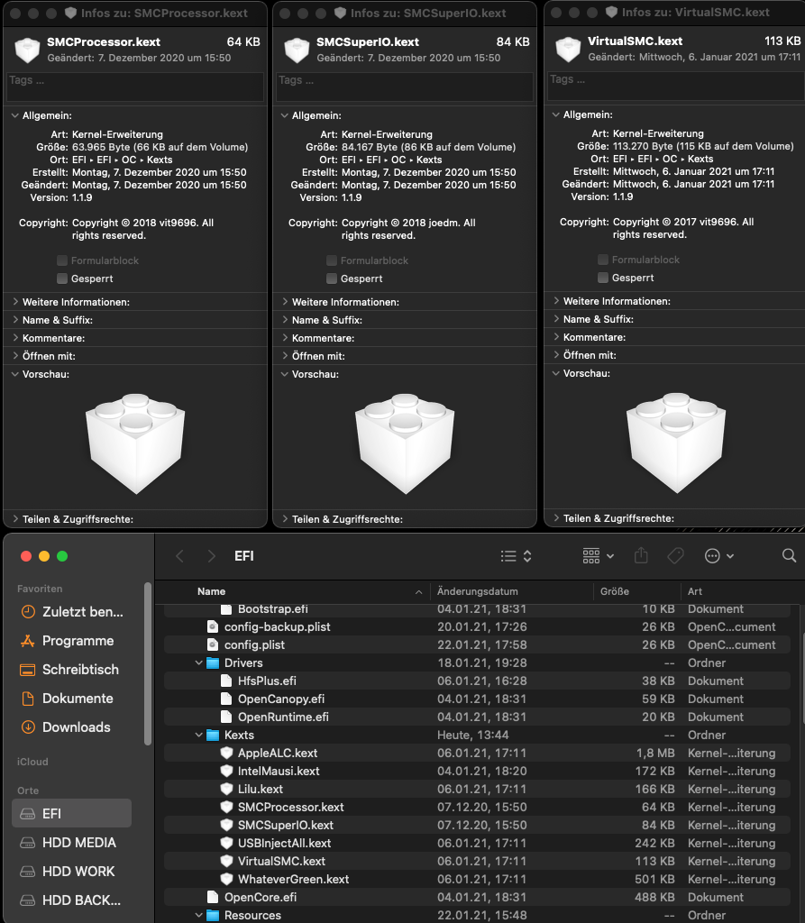The width and height of the screenshot is (805, 923).
Task: Select SMCProcessor.kext in the file list
Action: [x=477, y=807]
